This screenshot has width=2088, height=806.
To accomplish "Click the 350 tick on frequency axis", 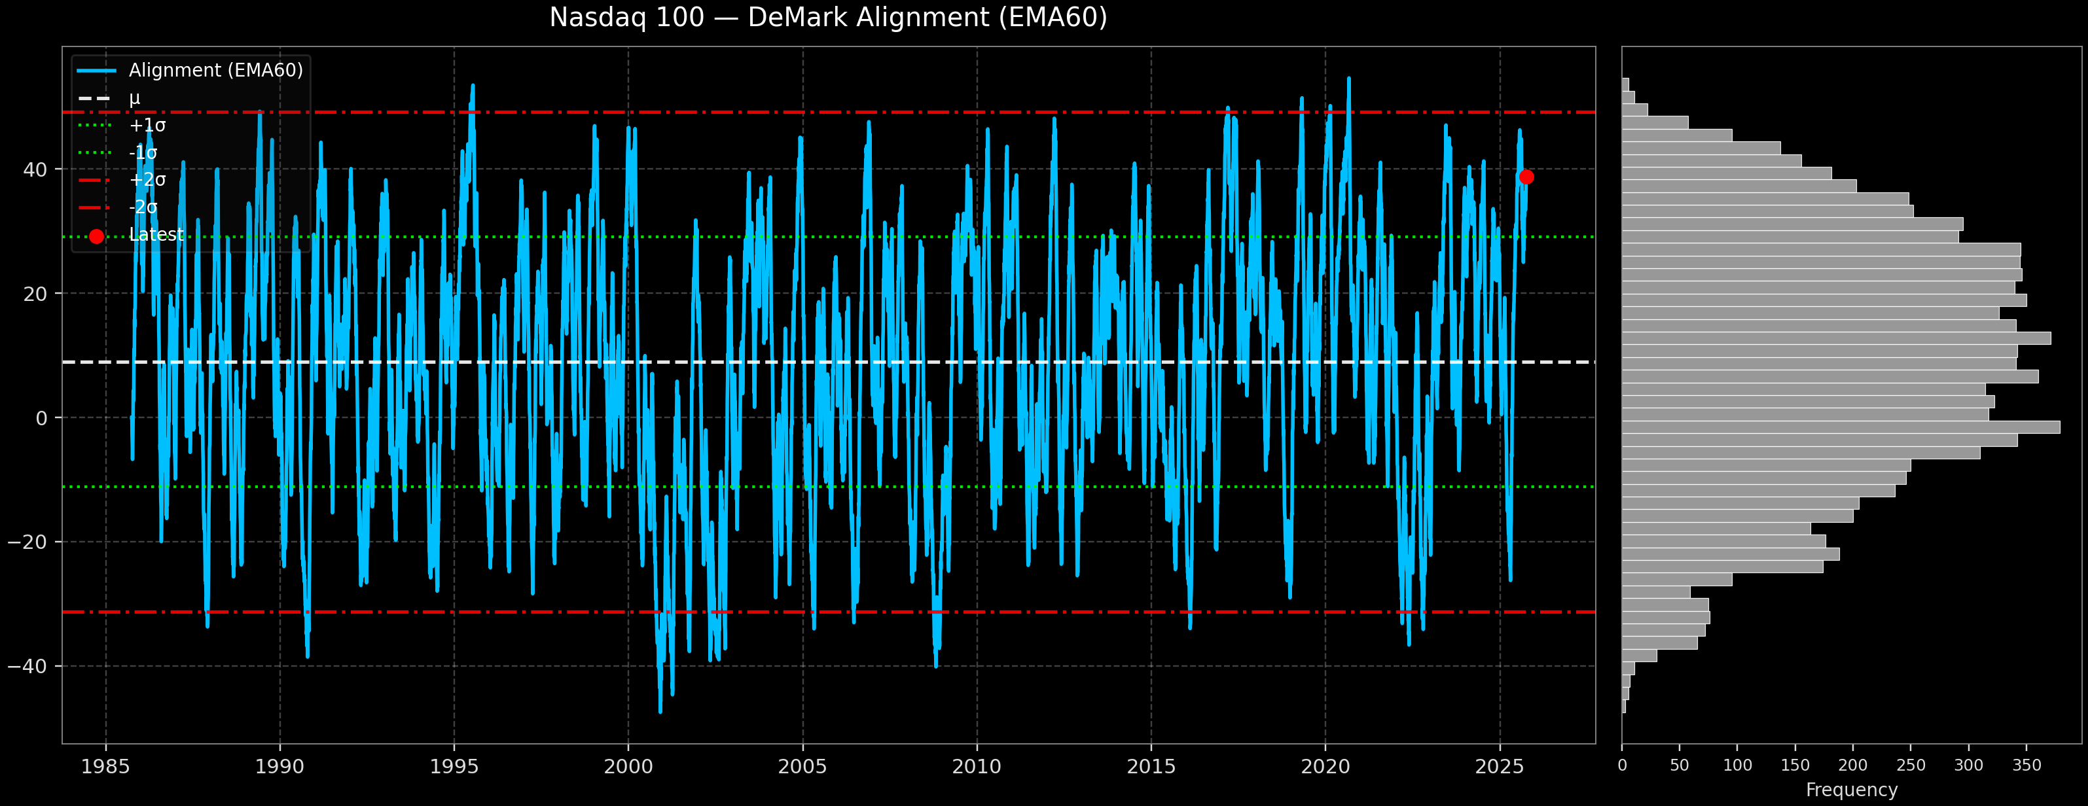I will (x=2026, y=765).
